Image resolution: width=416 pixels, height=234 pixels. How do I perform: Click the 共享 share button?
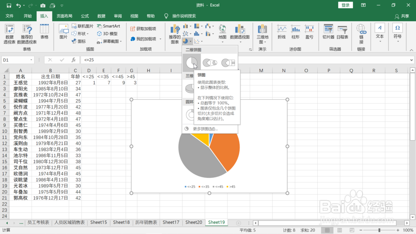click(402, 16)
